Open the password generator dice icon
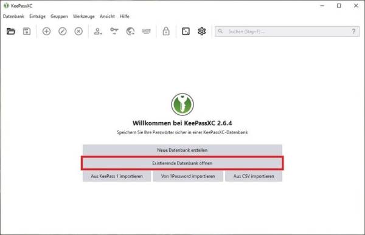This screenshot has height=235, width=365. 186,31
